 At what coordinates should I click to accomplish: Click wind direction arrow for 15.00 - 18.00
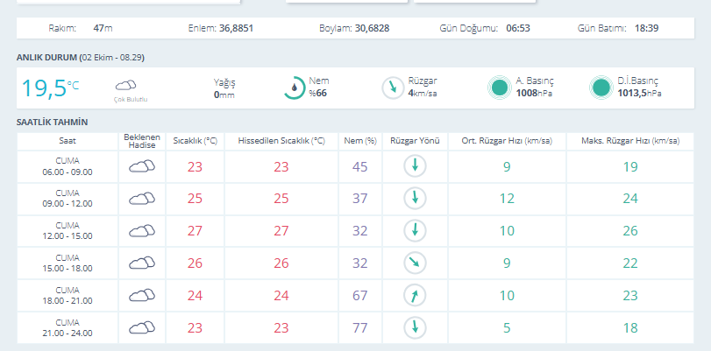click(x=415, y=263)
